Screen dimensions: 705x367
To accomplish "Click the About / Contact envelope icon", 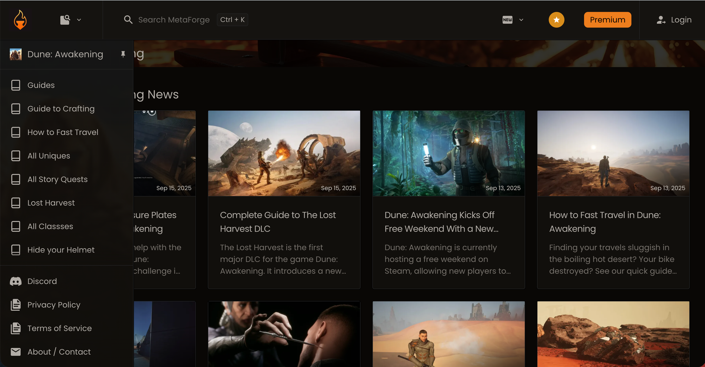I will (16, 352).
